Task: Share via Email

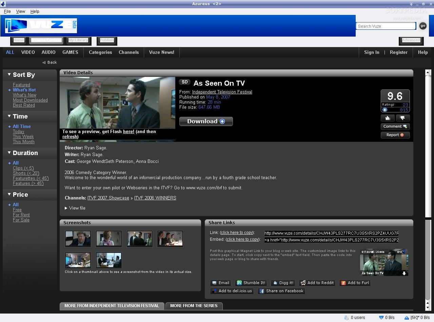Action: [x=220, y=283]
